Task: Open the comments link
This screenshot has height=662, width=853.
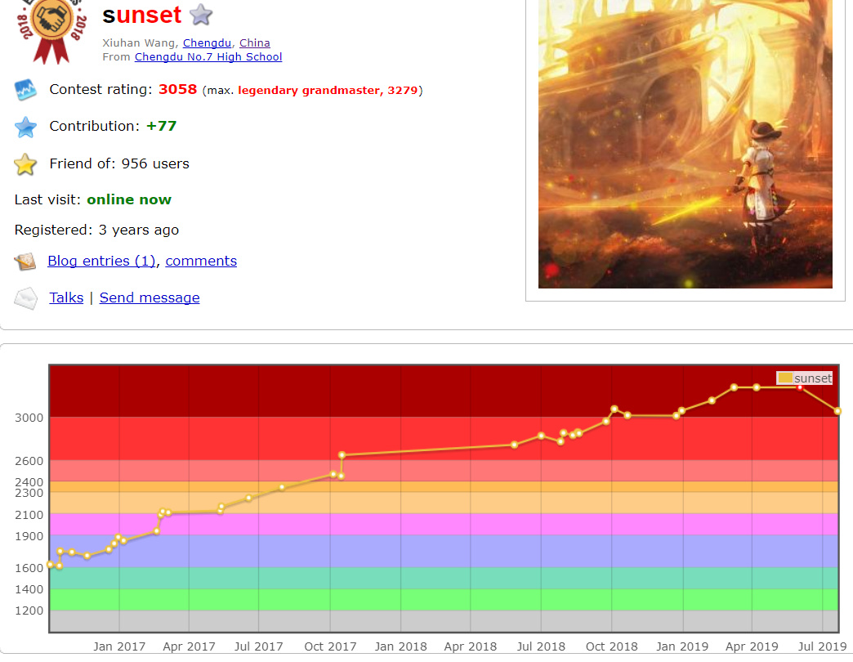Action: pyautogui.click(x=201, y=261)
